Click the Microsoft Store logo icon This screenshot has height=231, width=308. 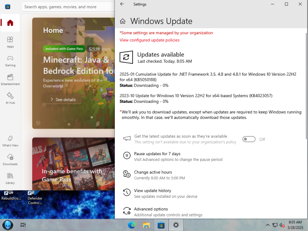coord(8,7)
